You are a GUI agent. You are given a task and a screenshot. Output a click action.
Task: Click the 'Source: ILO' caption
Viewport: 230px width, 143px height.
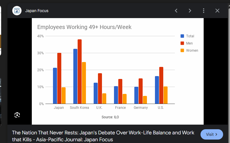pos(110,117)
